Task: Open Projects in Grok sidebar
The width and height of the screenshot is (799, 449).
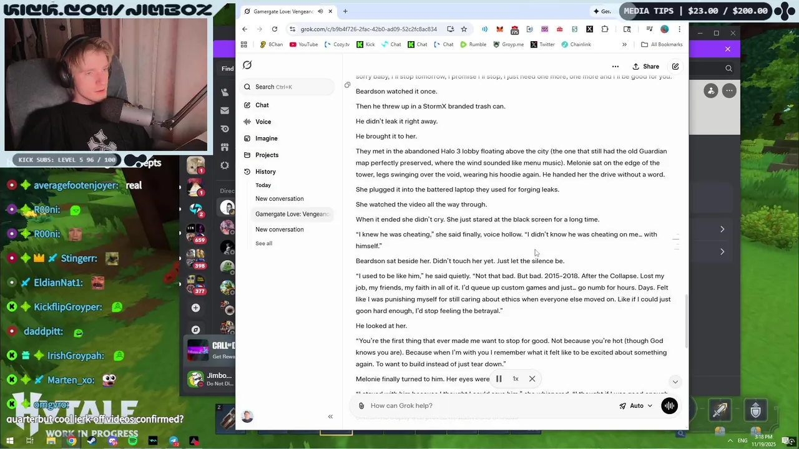Action: [x=267, y=155]
